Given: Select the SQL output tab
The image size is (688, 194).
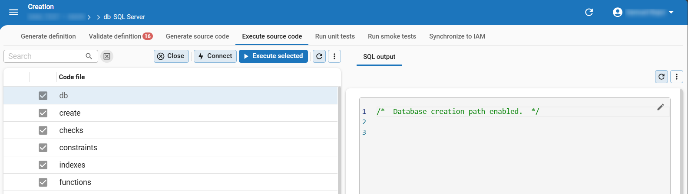Looking at the screenshot, I should click(379, 57).
